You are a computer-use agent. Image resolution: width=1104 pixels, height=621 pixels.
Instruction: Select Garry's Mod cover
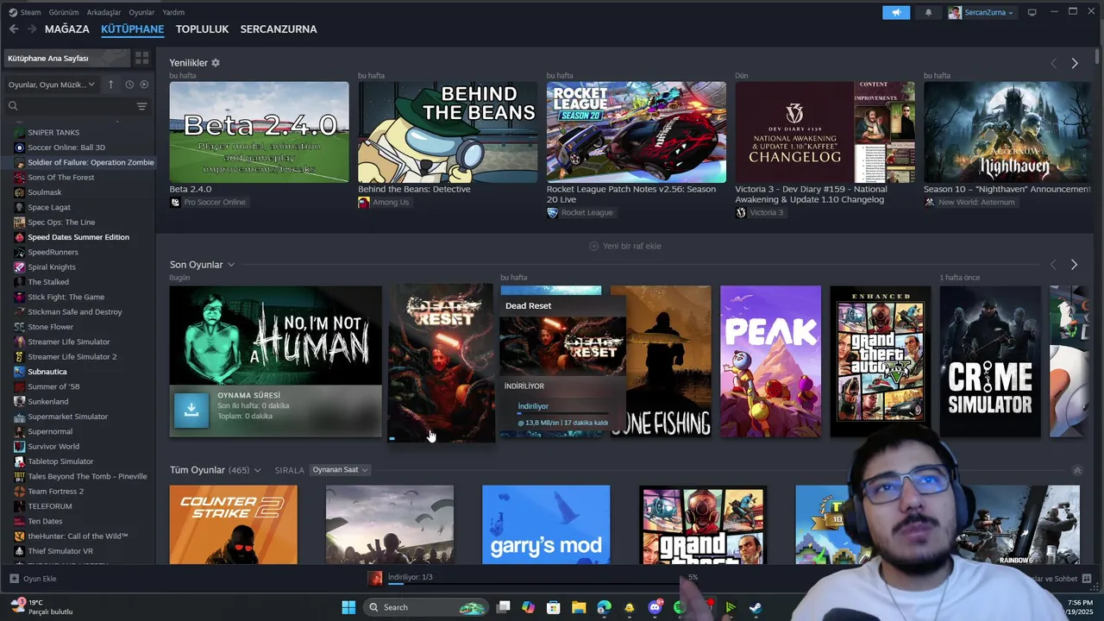pos(546,524)
